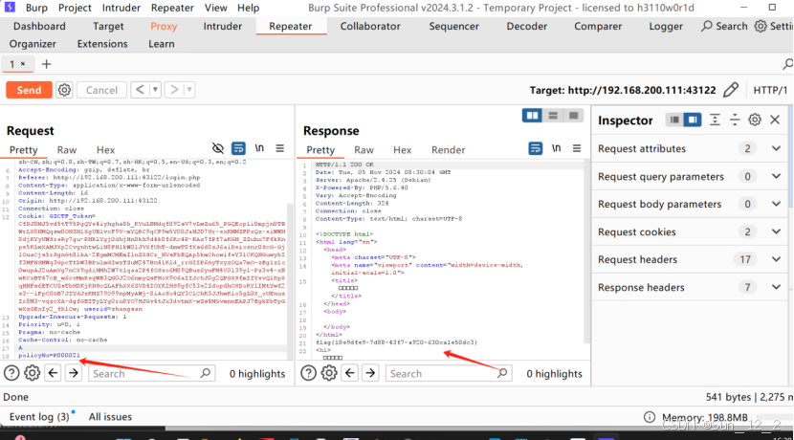Open the Collaborator tab
Viewport: 794px width, 440px height.
coord(370,27)
